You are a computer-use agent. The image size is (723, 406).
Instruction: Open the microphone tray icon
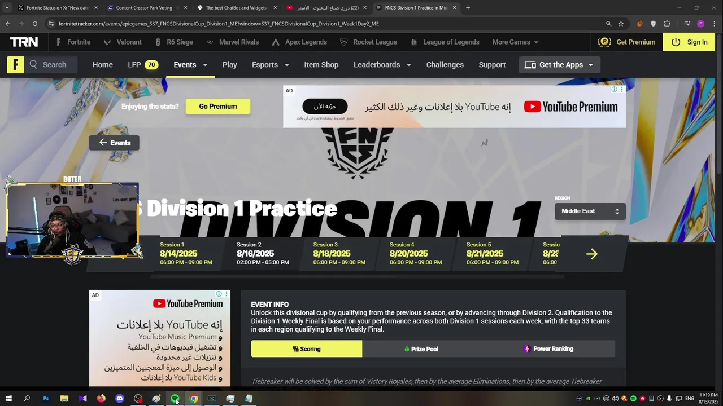coord(669,399)
